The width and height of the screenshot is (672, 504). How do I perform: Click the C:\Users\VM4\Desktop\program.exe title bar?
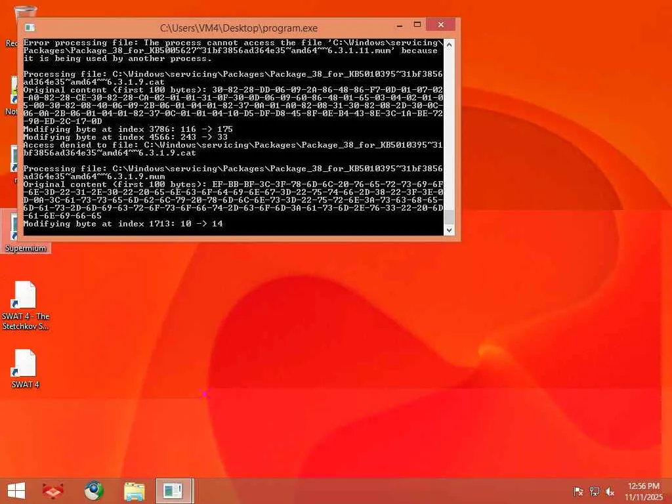pos(239,28)
